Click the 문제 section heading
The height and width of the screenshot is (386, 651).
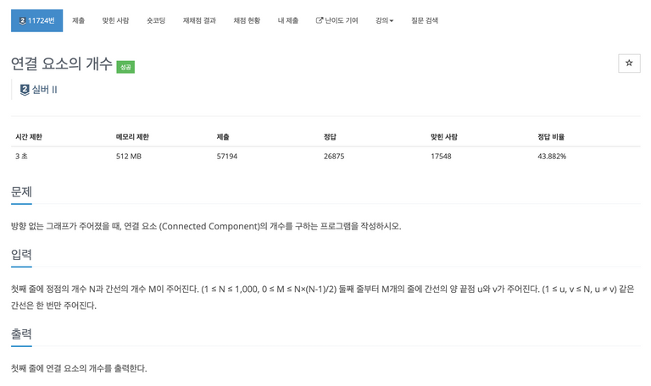(x=21, y=191)
